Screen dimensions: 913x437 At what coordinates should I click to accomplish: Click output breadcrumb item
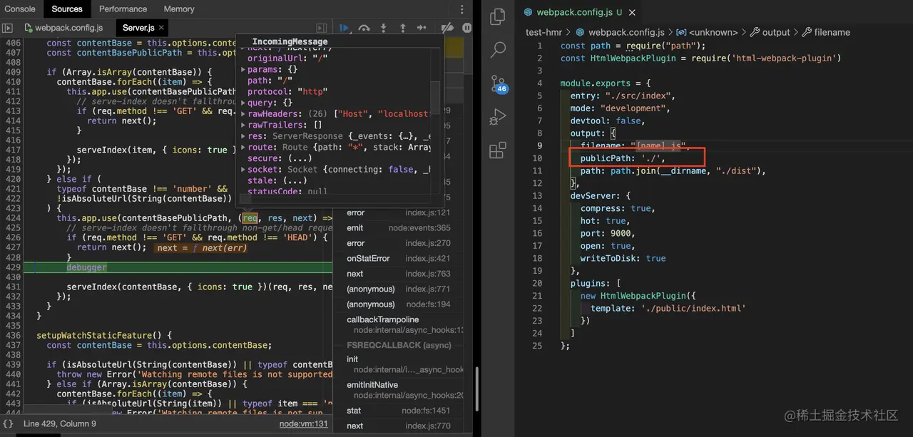point(770,32)
